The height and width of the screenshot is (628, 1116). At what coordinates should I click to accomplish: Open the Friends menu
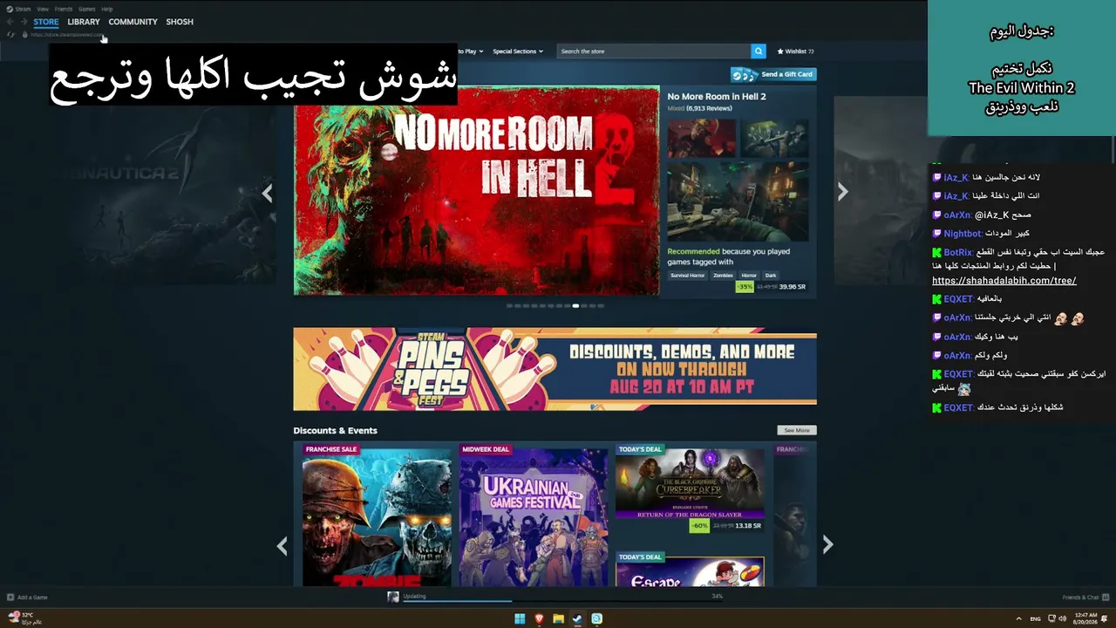tap(64, 9)
